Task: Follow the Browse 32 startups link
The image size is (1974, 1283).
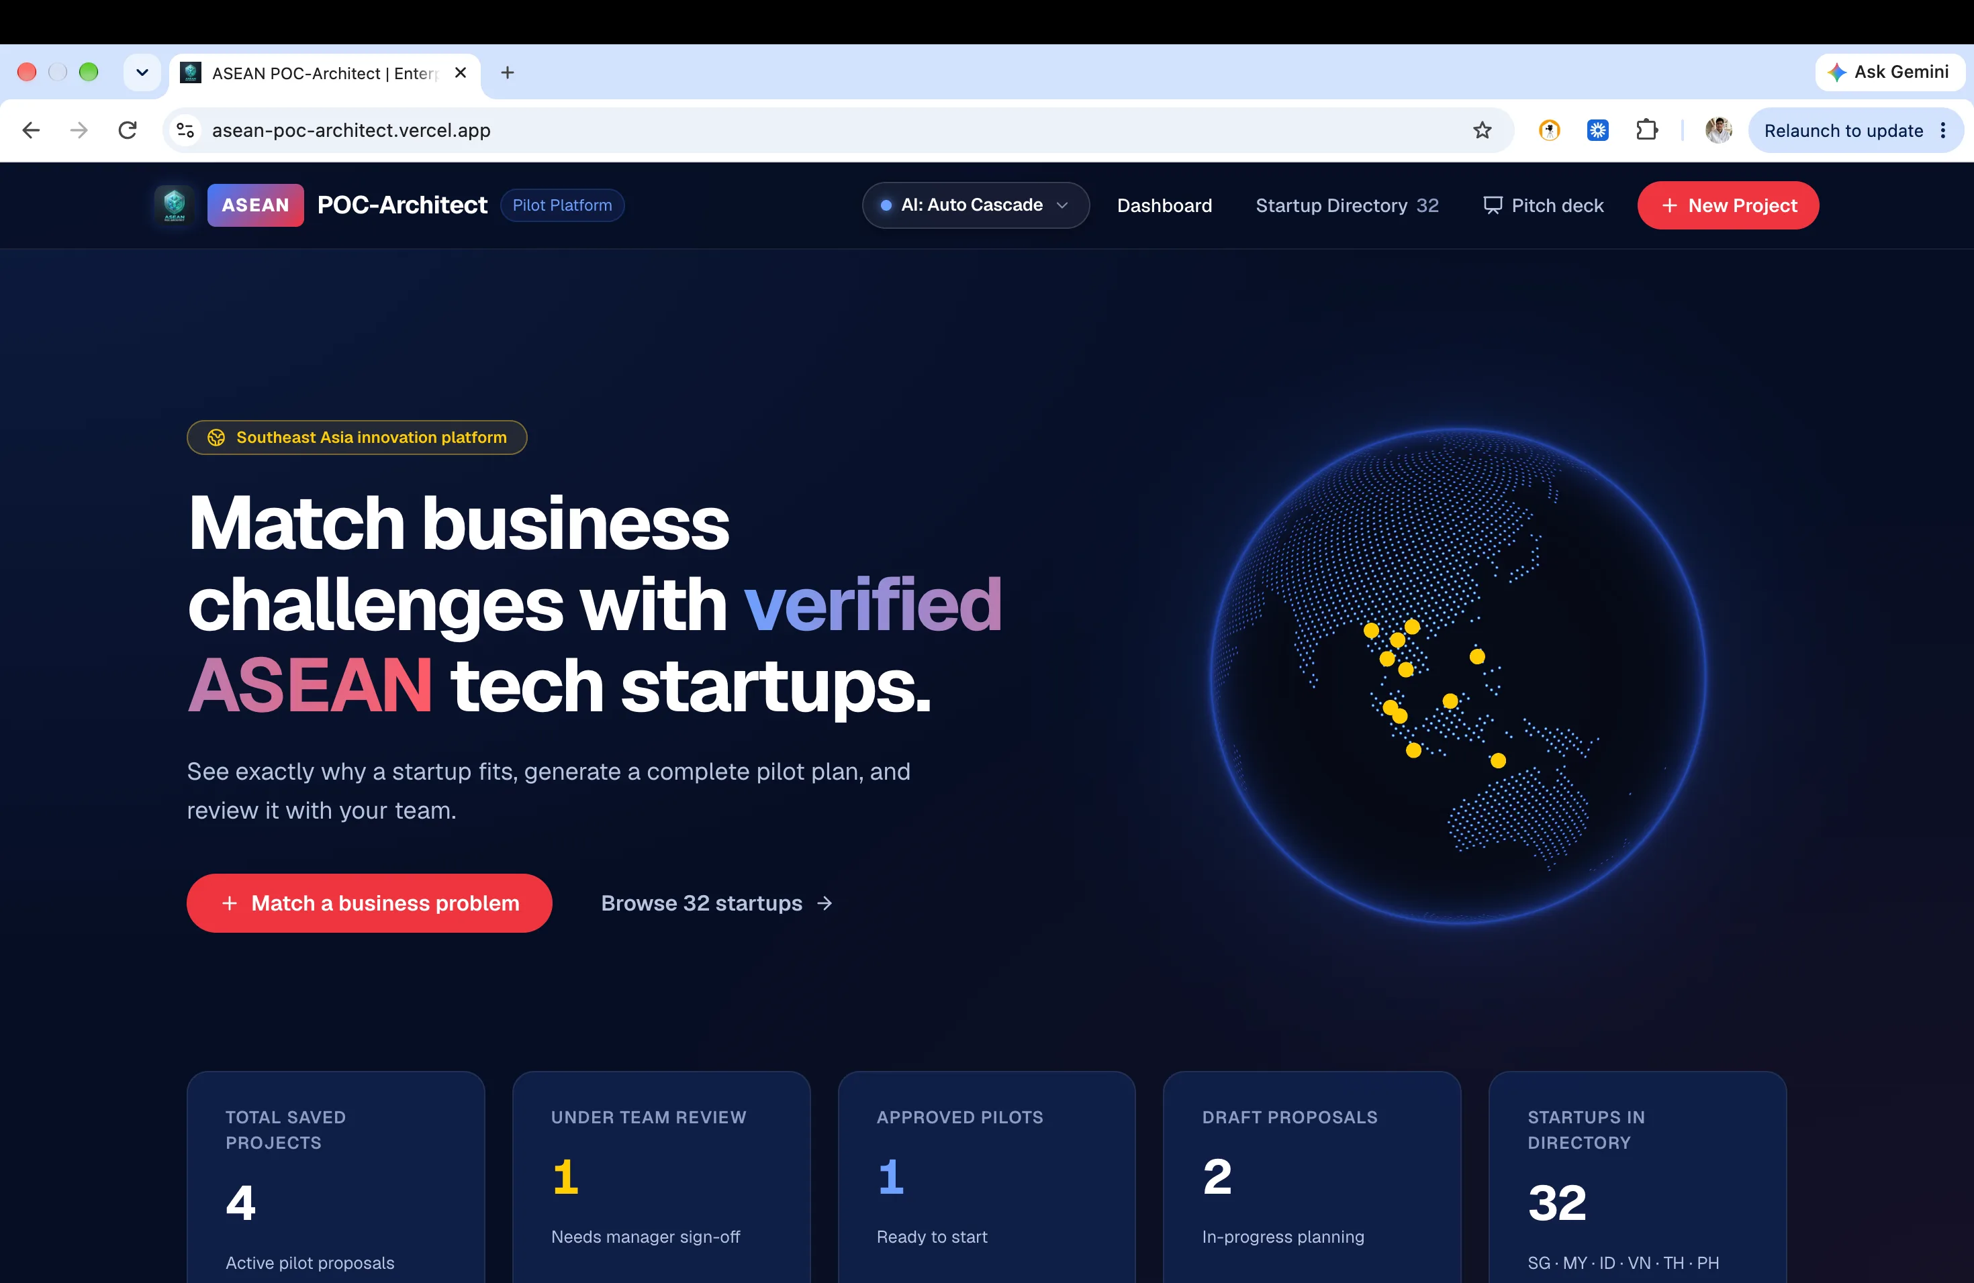Action: (716, 903)
